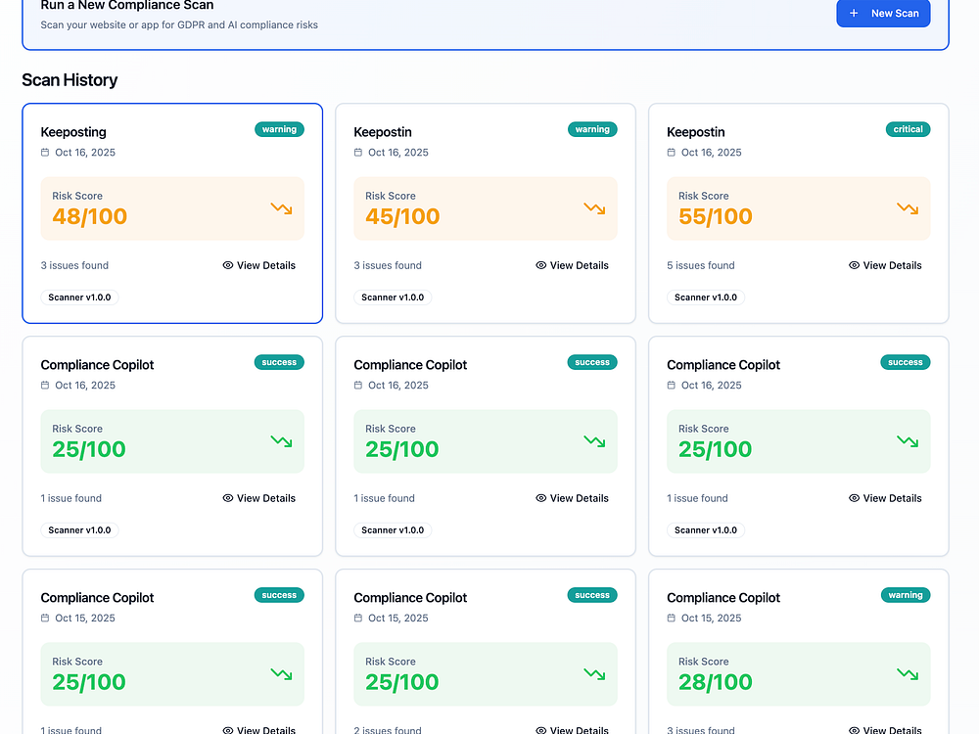Click the Scanner v1.0.0 tag under the 55/100 card
Screen dimensions: 979x734
pos(706,298)
